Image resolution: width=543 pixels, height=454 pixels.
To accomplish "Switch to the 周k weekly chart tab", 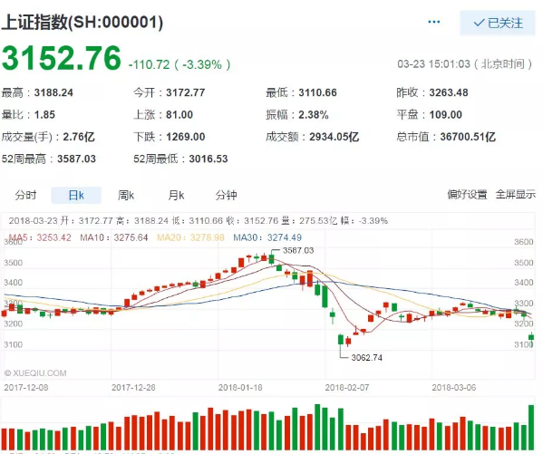I will pos(126,196).
